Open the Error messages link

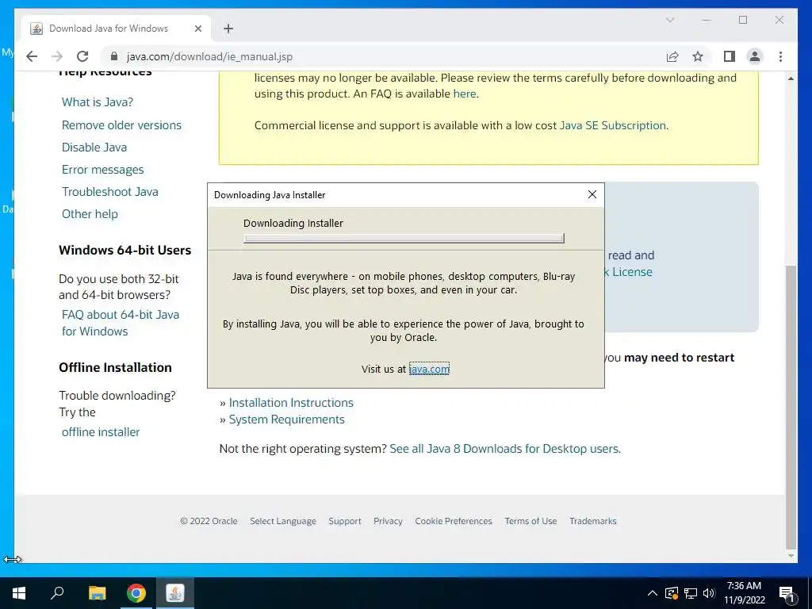[x=102, y=170]
